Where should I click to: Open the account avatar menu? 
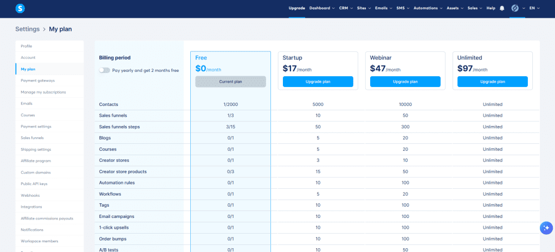tap(515, 8)
